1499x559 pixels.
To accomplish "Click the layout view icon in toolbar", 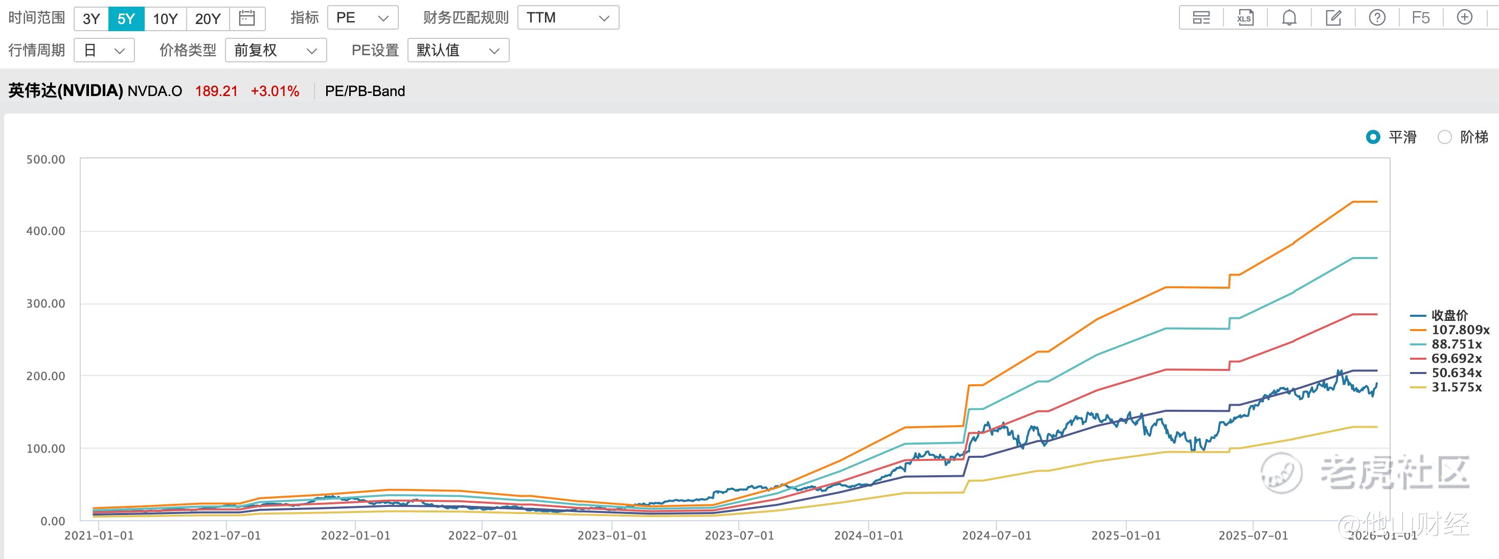I will pos(1201,18).
